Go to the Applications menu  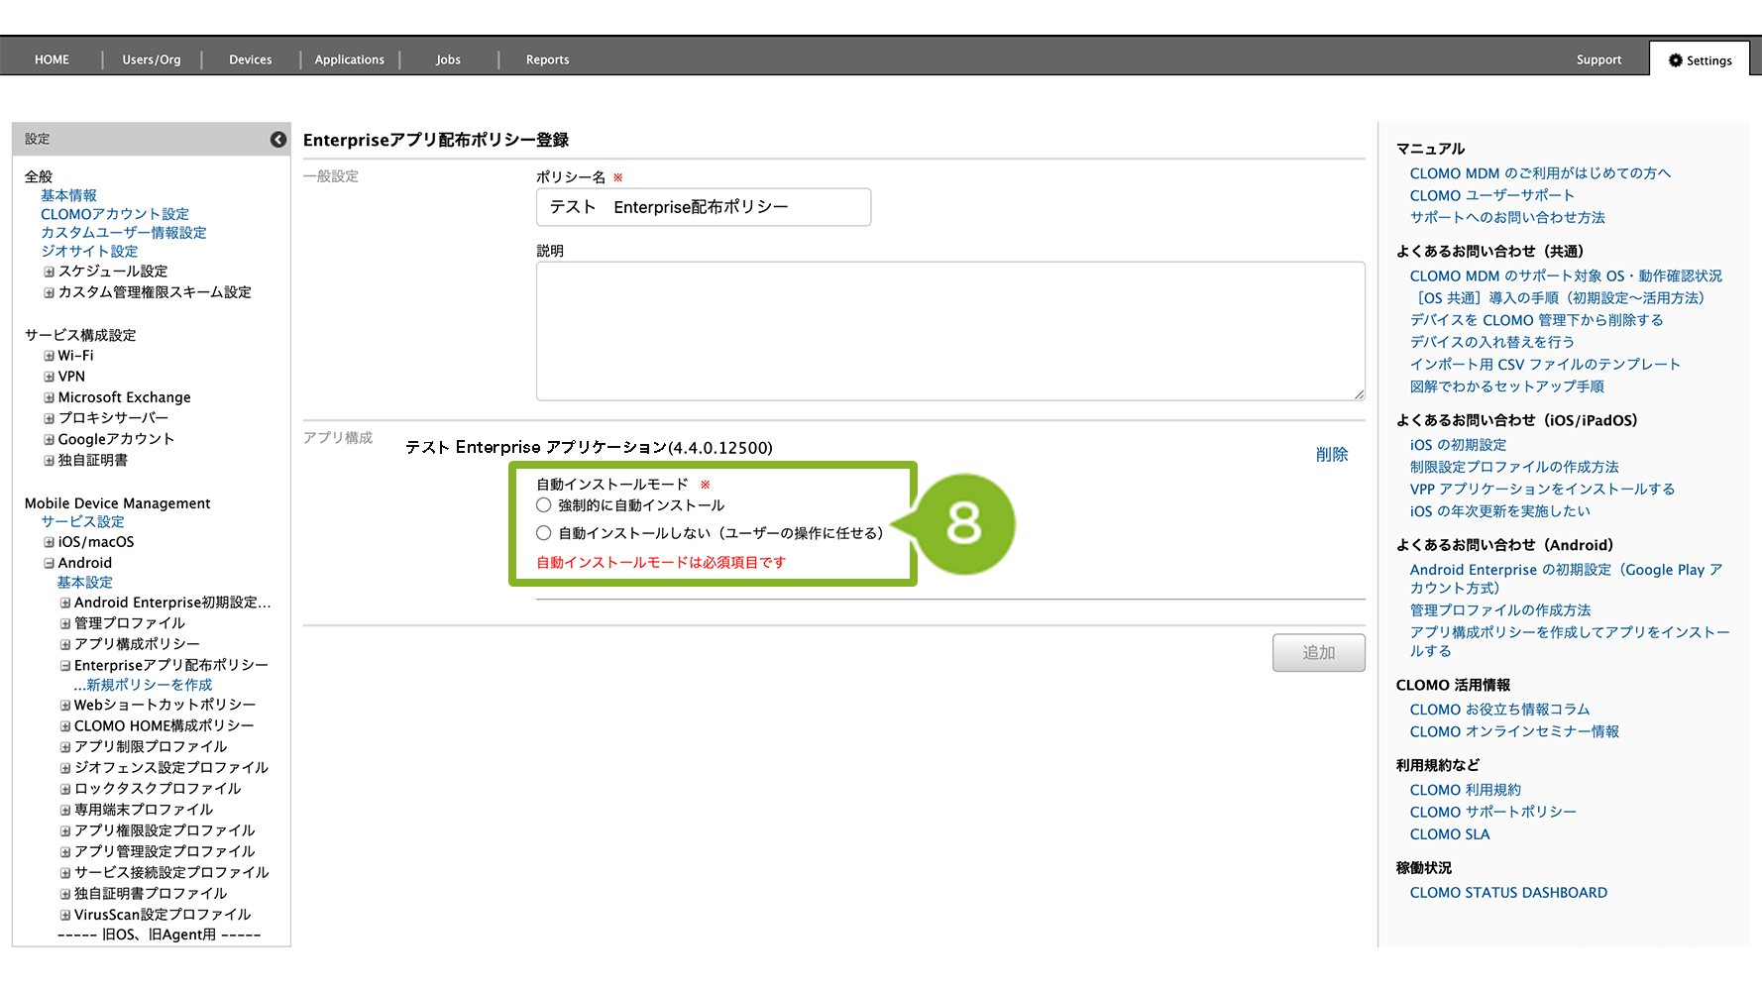click(x=349, y=60)
